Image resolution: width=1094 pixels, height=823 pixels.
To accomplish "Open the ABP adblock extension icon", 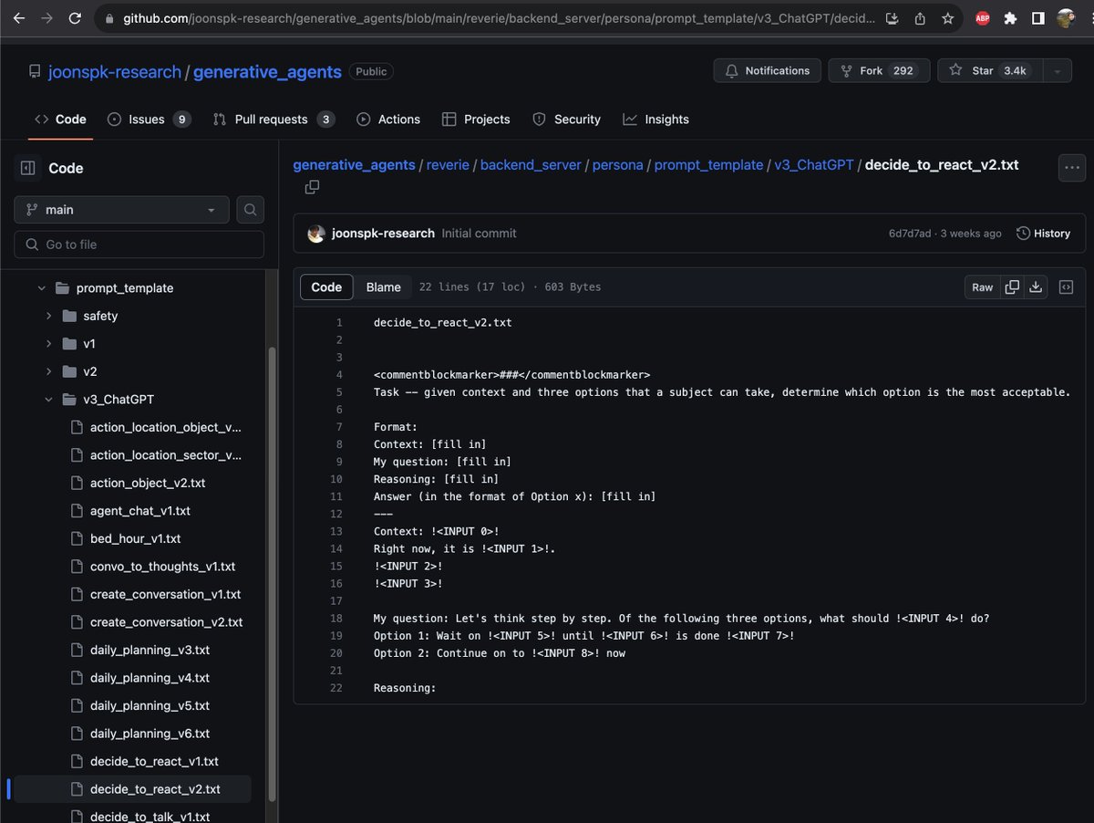I will pyautogui.click(x=983, y=18).
